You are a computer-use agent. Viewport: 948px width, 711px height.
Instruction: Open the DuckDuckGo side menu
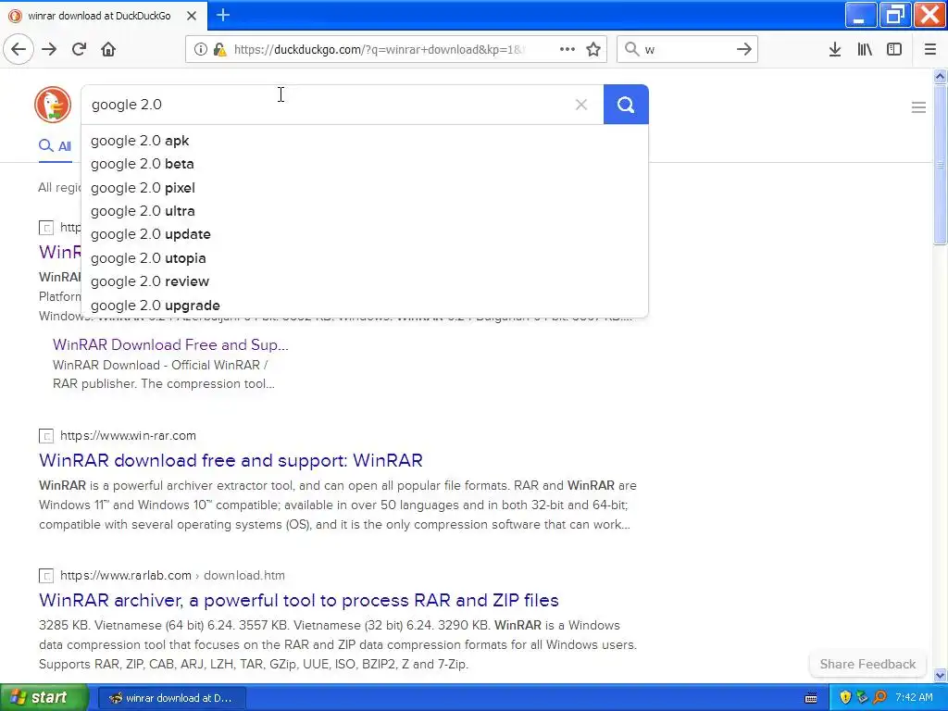pos(918,107)
